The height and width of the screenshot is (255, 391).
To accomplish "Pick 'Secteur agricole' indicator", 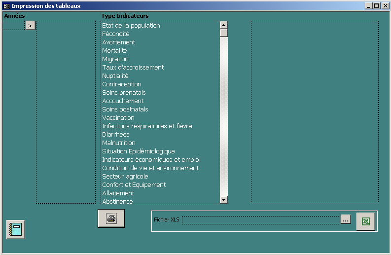I will pos(125,177).
